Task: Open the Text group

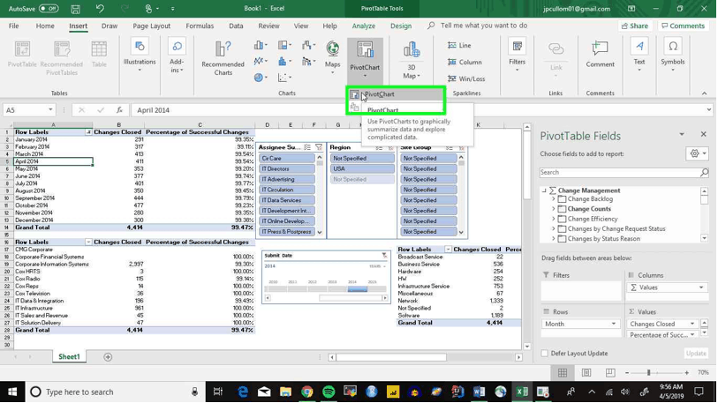Action: [x=639, y=56]
